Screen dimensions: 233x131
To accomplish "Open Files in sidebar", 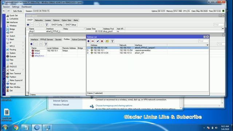I will [x=11, y=60].
